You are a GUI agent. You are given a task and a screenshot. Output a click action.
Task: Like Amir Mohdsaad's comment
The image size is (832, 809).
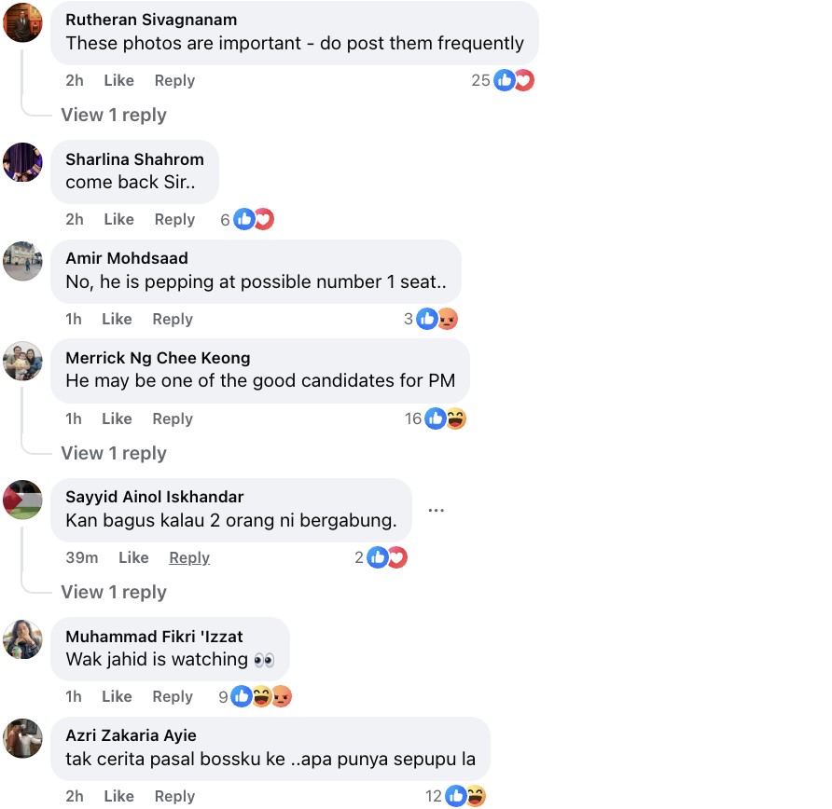point(117,320)
